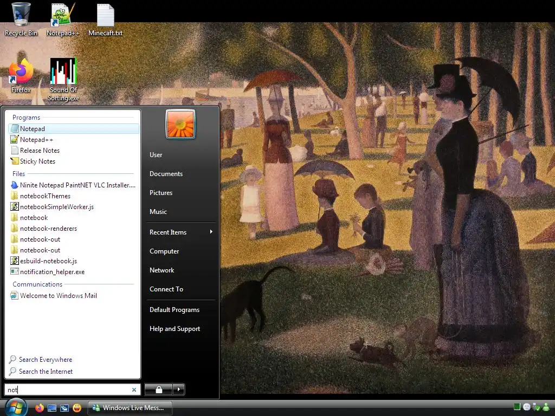Image resolution: width=555 pixels, height=416 pixels.
Task: Open Documents from the Start menu
Action: (181, 174)
